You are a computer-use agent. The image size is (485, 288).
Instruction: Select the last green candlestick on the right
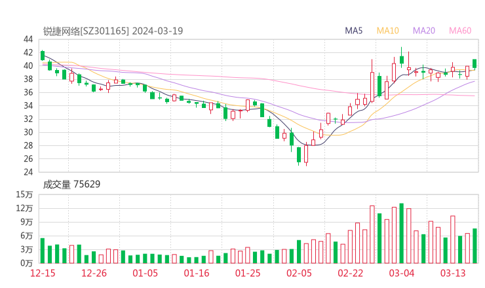475,63
